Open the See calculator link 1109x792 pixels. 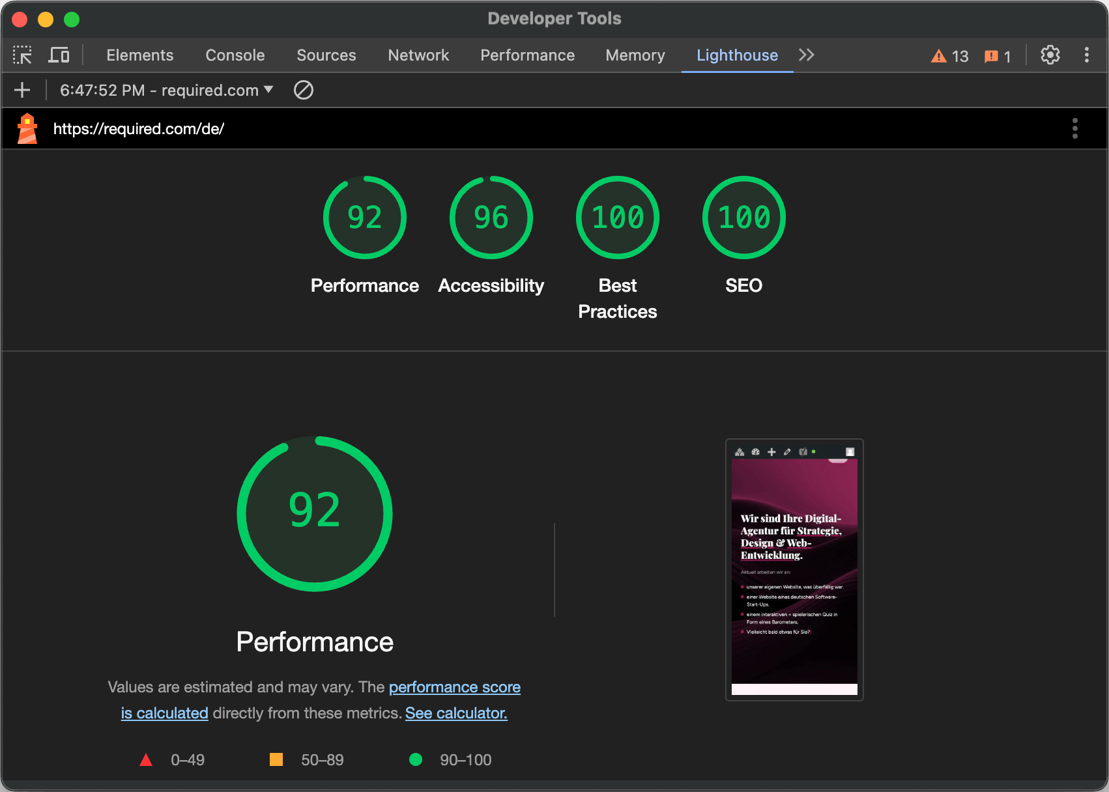click(x=456, y=713)
